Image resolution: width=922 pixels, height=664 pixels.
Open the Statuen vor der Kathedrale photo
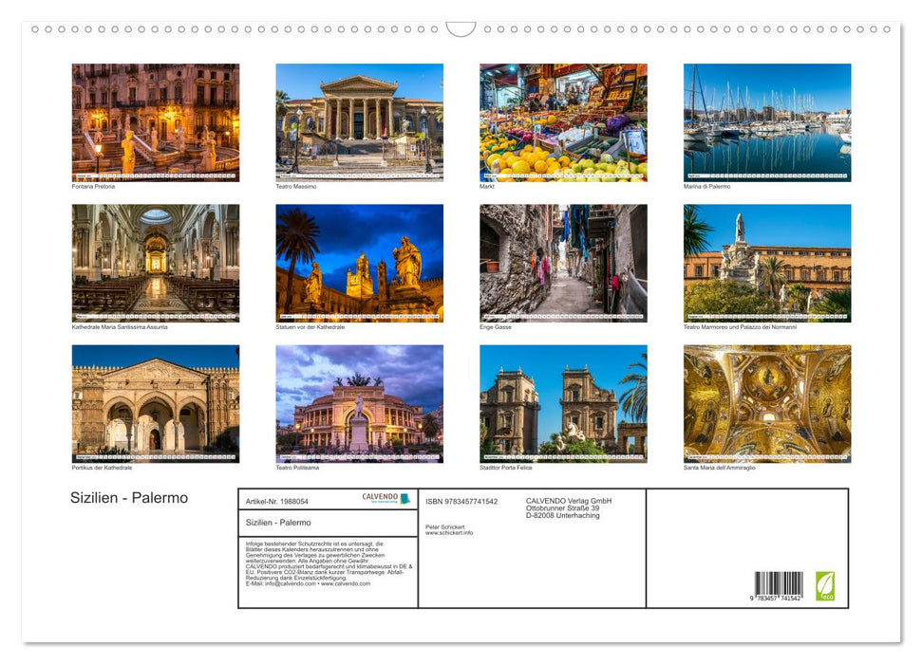click(x=359, y=263)
